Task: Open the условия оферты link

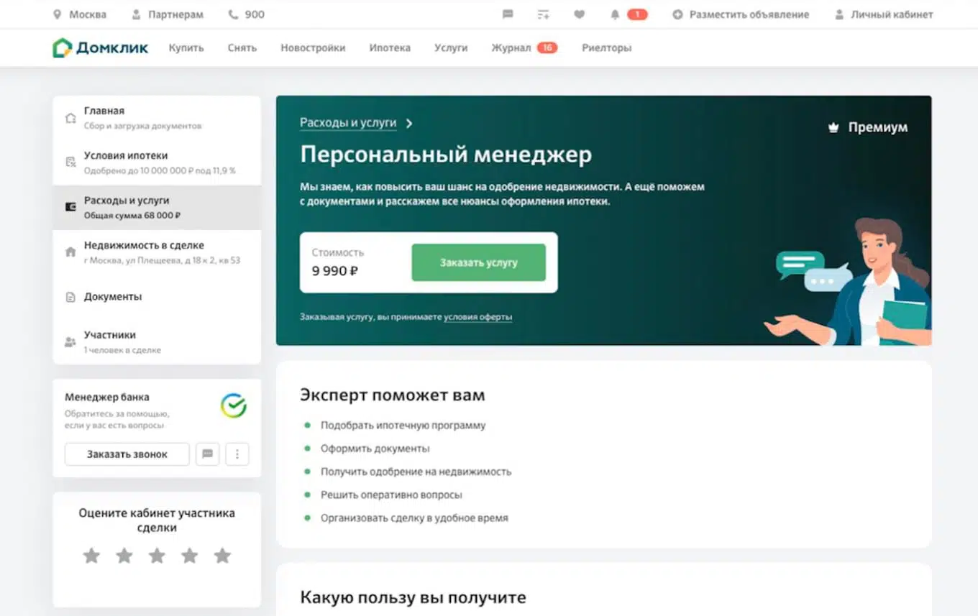Action: pos(478,317)
